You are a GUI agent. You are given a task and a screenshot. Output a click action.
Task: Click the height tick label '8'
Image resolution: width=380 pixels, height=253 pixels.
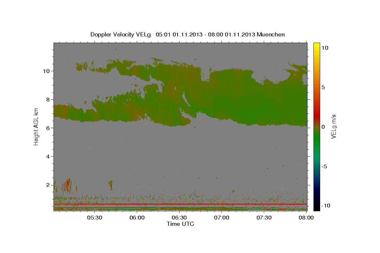[x=48, y=99]
